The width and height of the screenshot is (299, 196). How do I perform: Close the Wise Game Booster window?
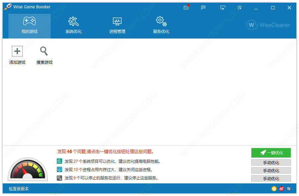click(x=289, y=8)
